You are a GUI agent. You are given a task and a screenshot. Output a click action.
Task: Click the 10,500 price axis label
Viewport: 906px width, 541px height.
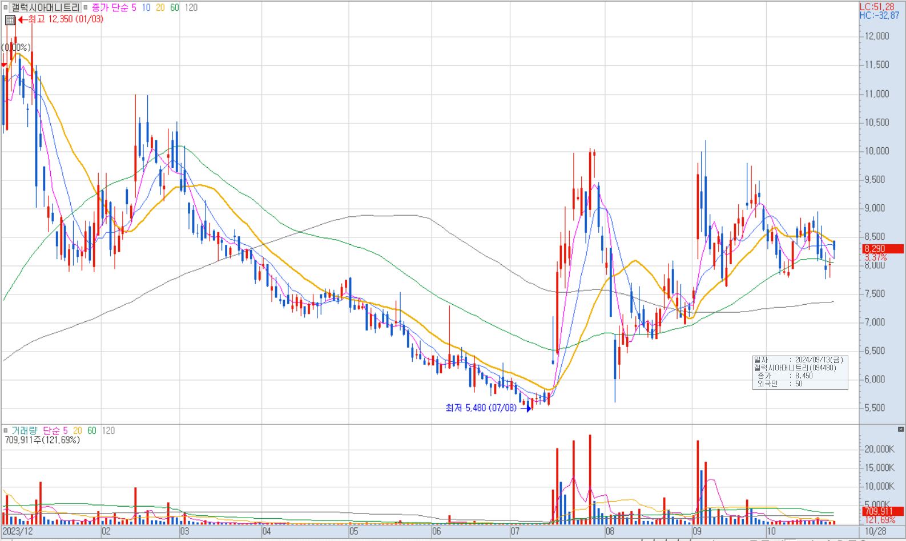877,122
